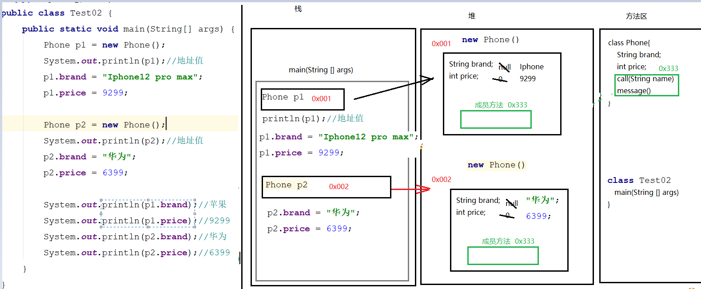Click the println(p2.brand) line with 华为 comment
This screenshot has height=289, width=701.
(135, 237)
